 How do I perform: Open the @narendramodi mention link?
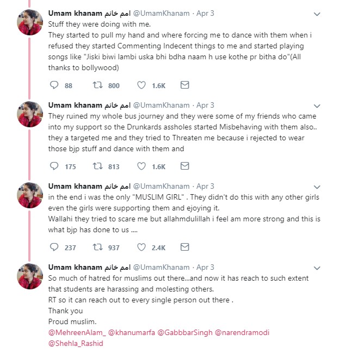click(242, 332)
